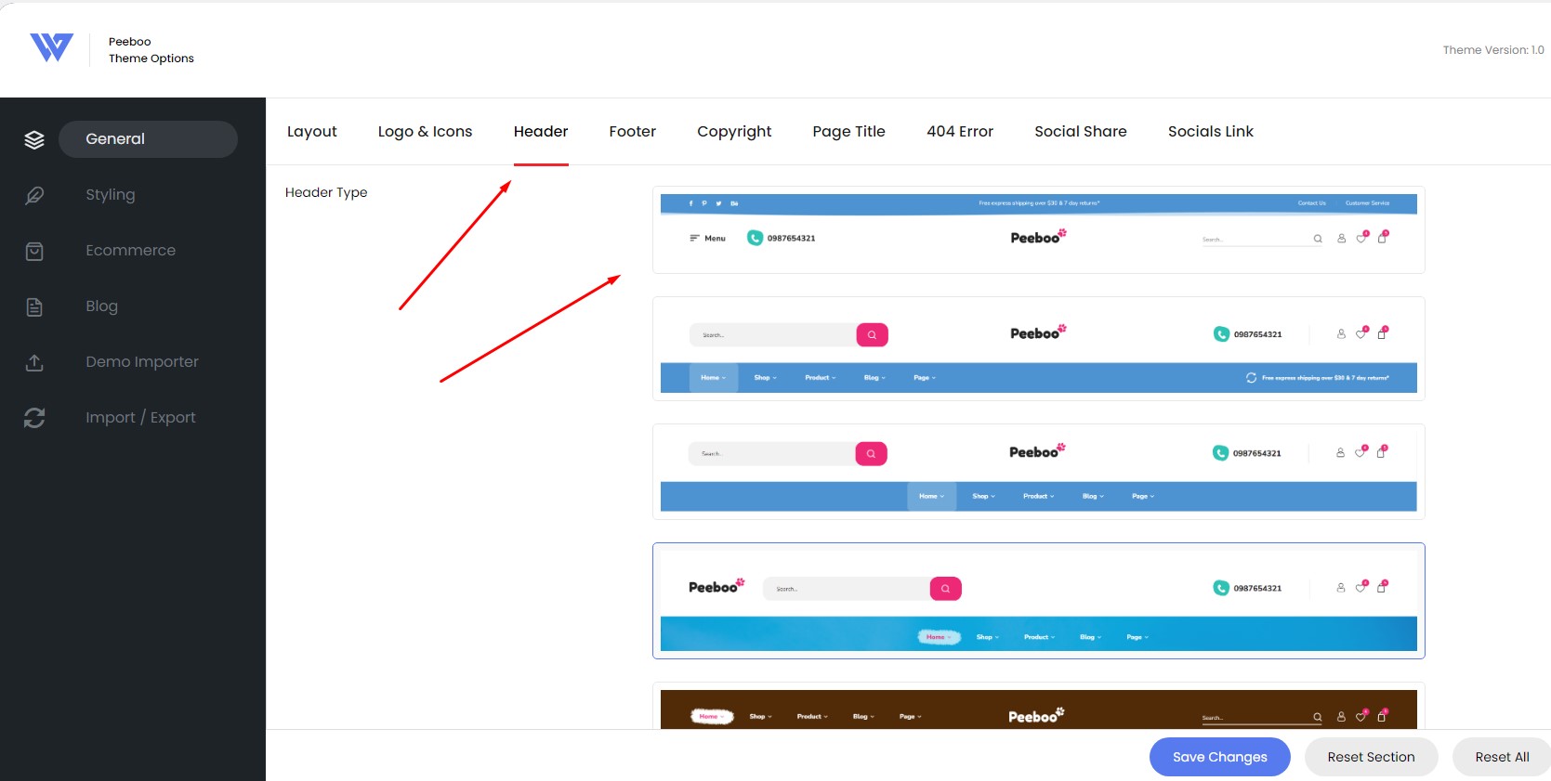Image resolution: width=1551 pixels, height=781 pixels.
Task: Switch to Logo & Icons tab
Action: [x=425, y=132]
